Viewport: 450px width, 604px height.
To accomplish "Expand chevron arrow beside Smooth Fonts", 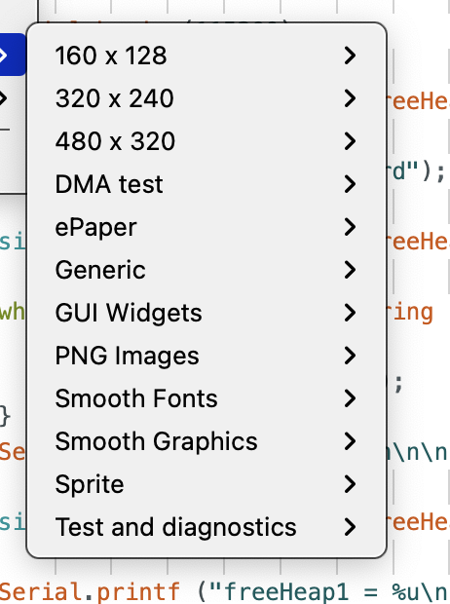I will pyautogui.click(x=350, y=398).
